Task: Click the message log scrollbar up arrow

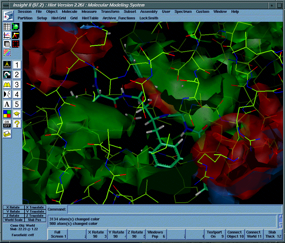Action: coord(281,217)
